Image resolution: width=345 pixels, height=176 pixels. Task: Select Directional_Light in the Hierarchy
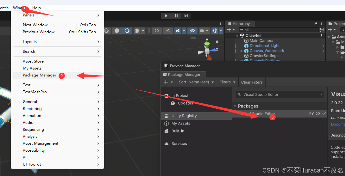click(265, 46)
